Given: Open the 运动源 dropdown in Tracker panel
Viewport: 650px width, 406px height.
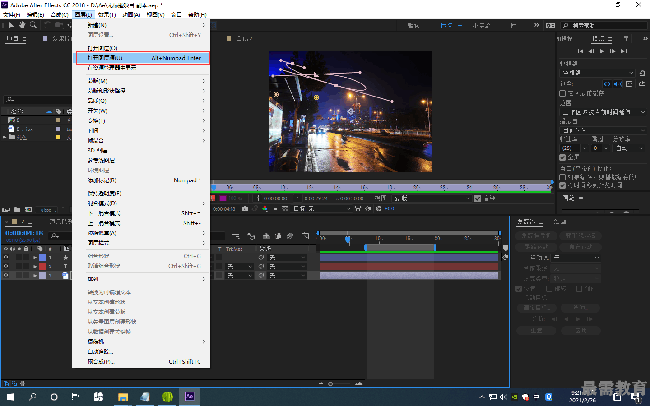Looking at the screenshot, I should click(576, 258).
